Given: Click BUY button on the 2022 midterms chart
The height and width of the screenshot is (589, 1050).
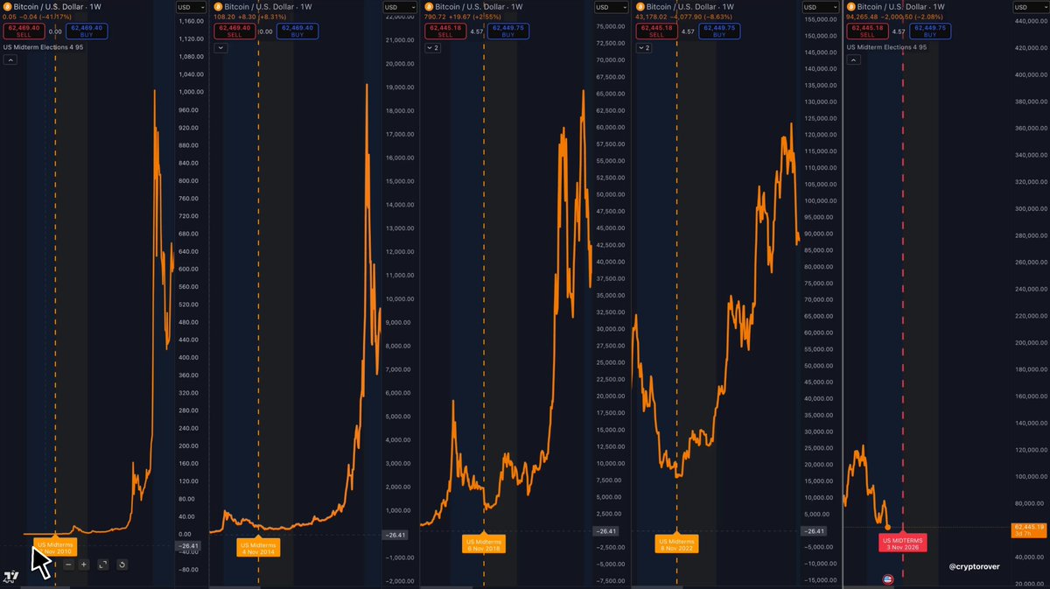Looking at the screenshot, I should 719,32.
